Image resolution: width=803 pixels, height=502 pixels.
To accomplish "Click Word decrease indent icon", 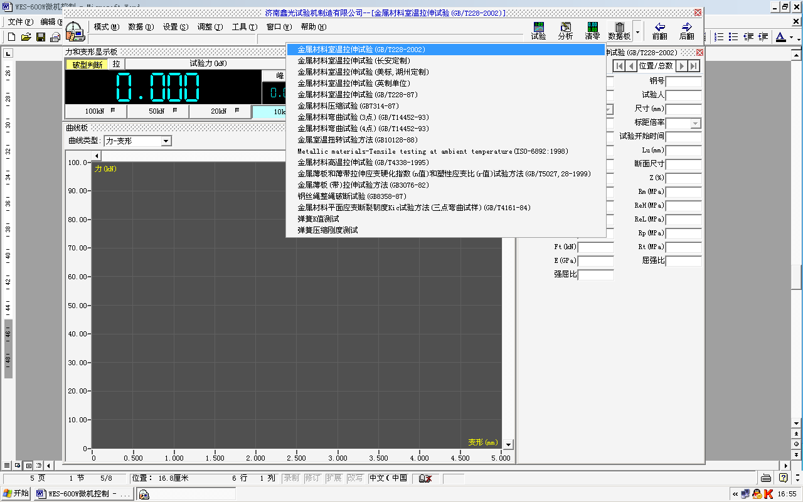I will pos(748,37).
